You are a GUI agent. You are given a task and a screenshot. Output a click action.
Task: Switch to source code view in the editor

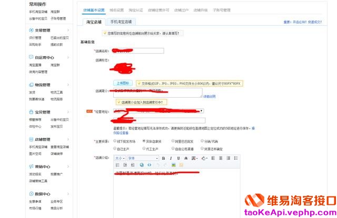click(x=150, y=165)
